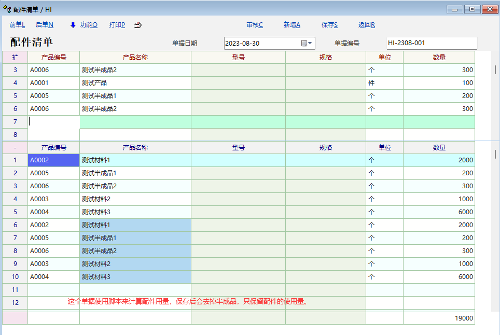Click the 单据编号 field showing HI-2308-001
The height and width of the screenshot is (335, 500).
431,44
